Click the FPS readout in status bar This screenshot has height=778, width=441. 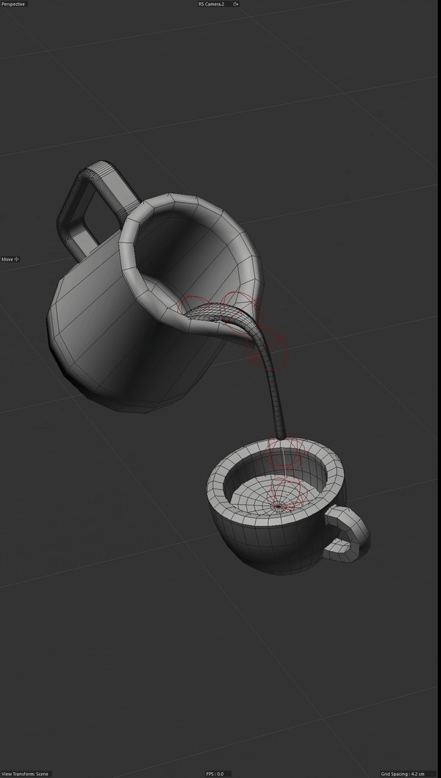click(215, 774)
